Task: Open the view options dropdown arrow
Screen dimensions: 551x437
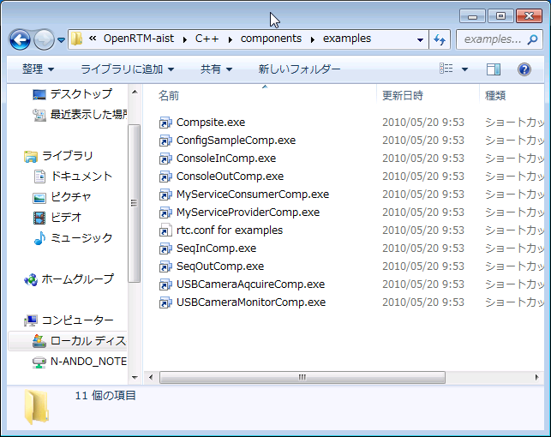Action: (464, 69)
